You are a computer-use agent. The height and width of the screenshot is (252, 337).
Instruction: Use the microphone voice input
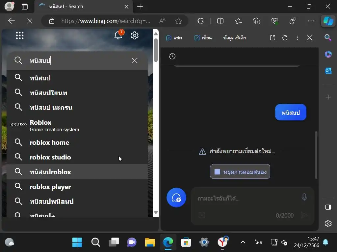click(304, 197)
